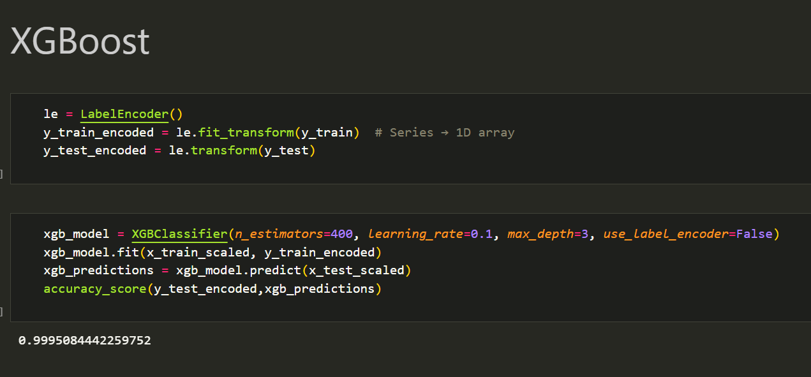Click the max_depth=3 parameter
This screenshot has height=377, width=811.
pos(547,234)
